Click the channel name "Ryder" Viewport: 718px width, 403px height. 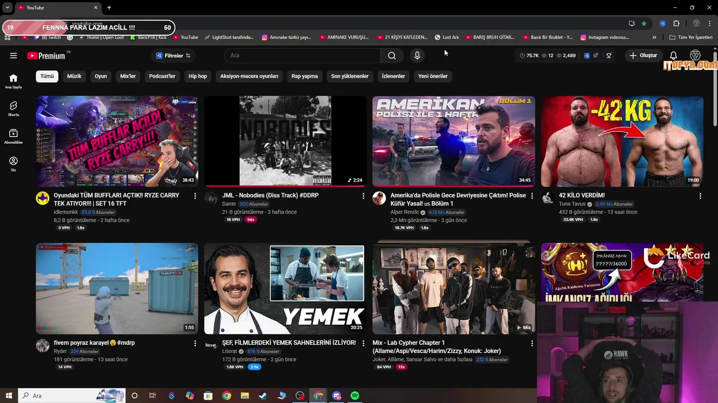click(x=60, y=352)
